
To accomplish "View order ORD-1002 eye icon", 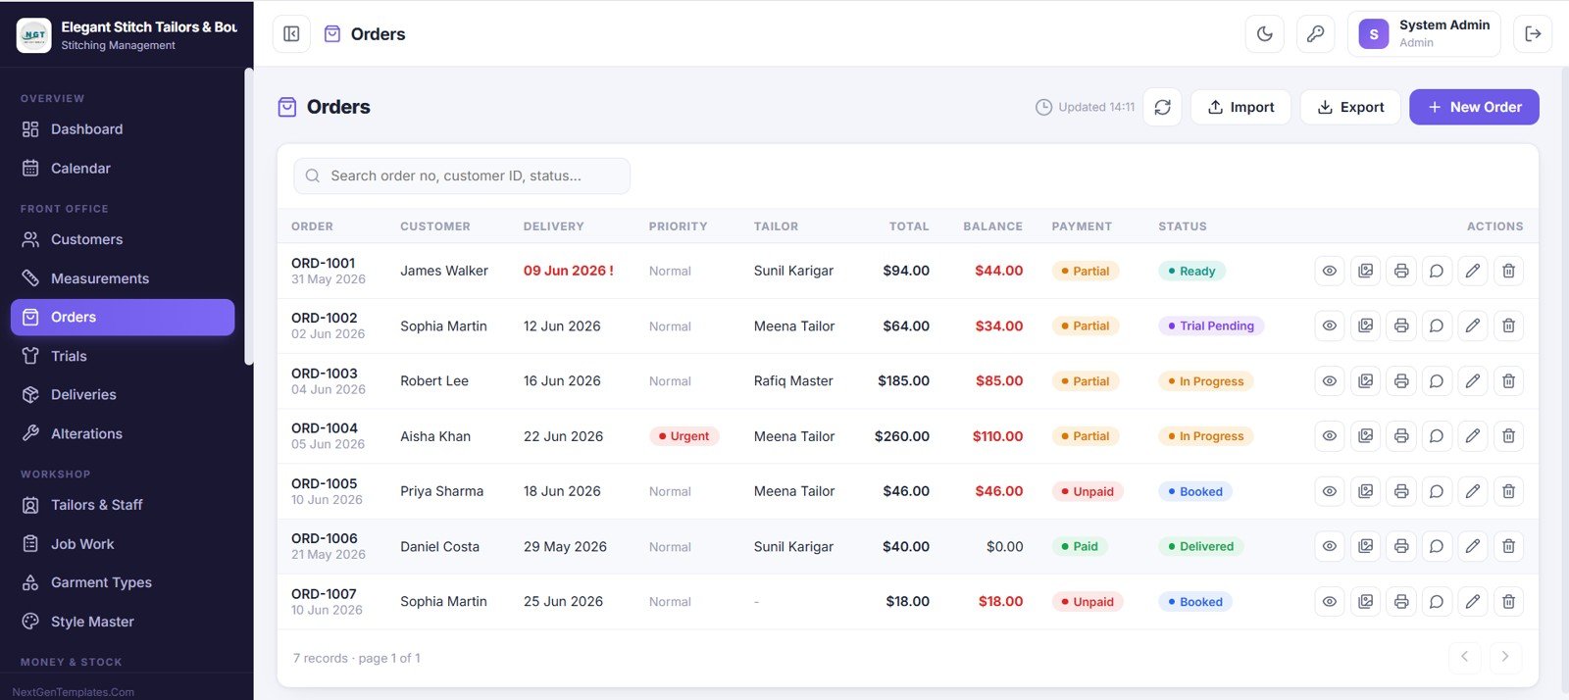I will pyautogui.click(x=1330, y=325).
